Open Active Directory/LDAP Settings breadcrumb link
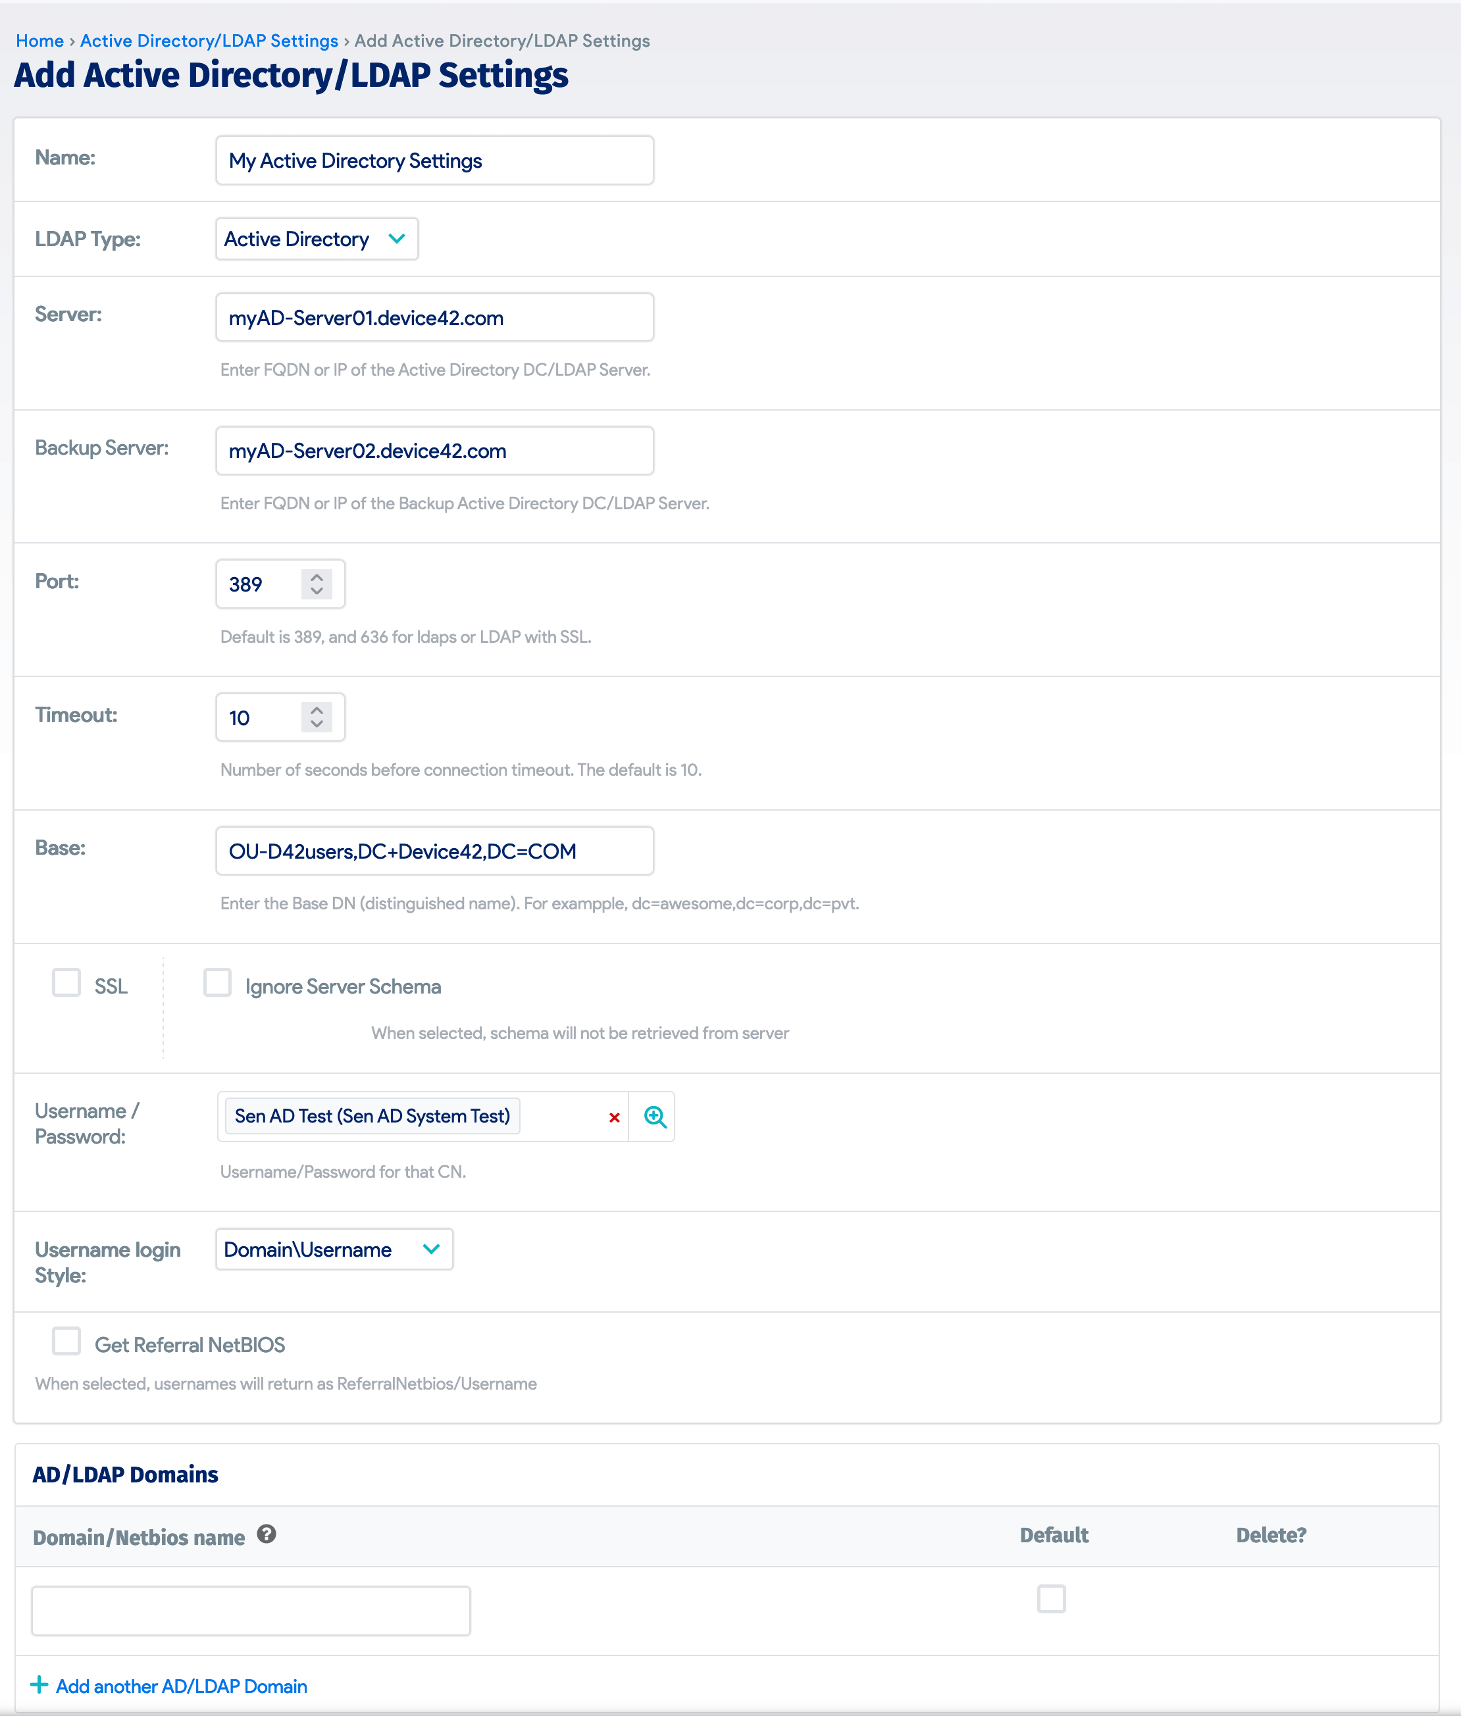Image resolution: width=1461 pixels, height=1716 pixels. click(209, 41)
